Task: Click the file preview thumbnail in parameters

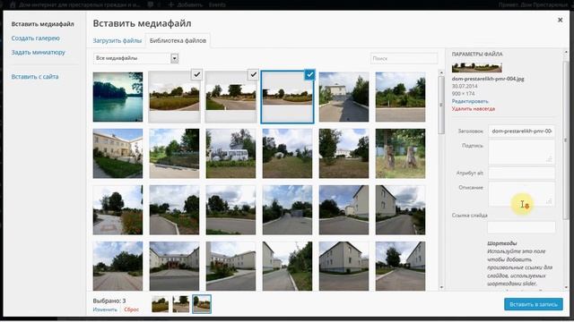Action: pos(476,68)
